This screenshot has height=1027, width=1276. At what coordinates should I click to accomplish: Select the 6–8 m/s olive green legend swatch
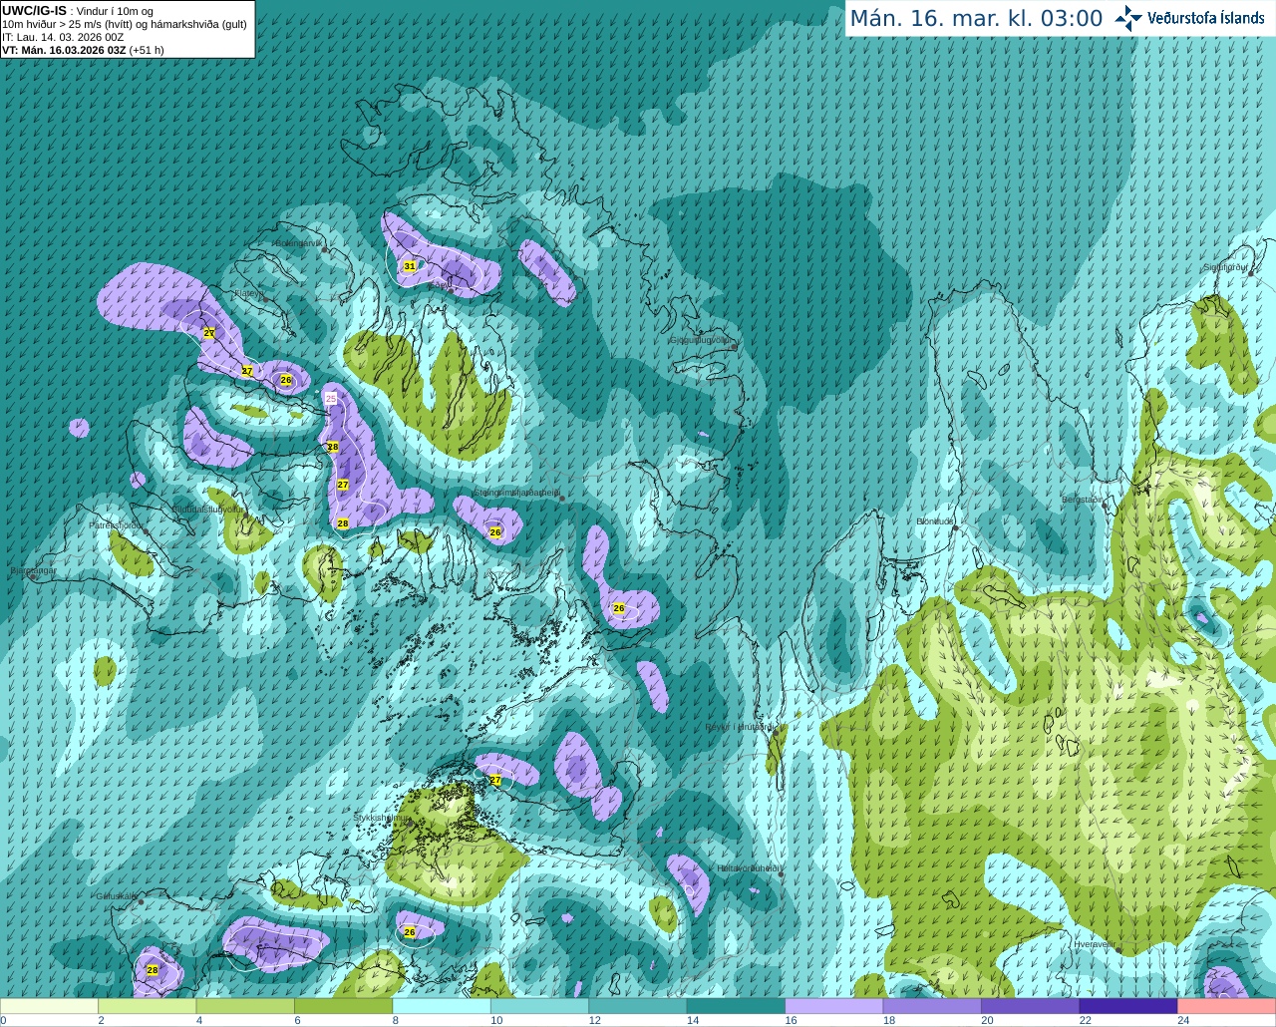click(x=343, y=1006)
